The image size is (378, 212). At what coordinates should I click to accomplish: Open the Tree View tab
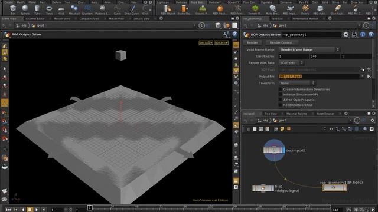(271, 114)
